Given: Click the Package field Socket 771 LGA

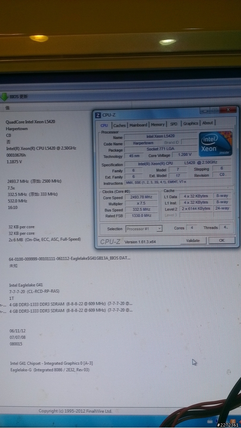Looking at the screenshot, I should pos(160,149).
